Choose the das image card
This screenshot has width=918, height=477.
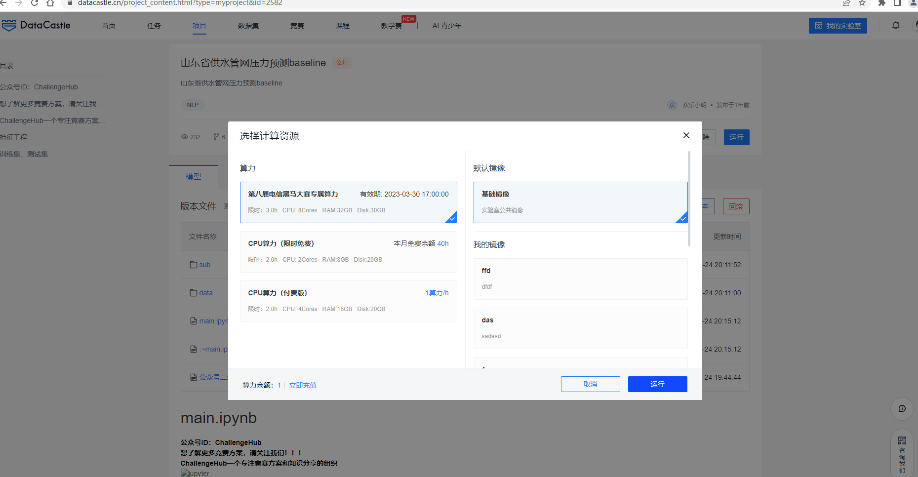click(580, 328)
